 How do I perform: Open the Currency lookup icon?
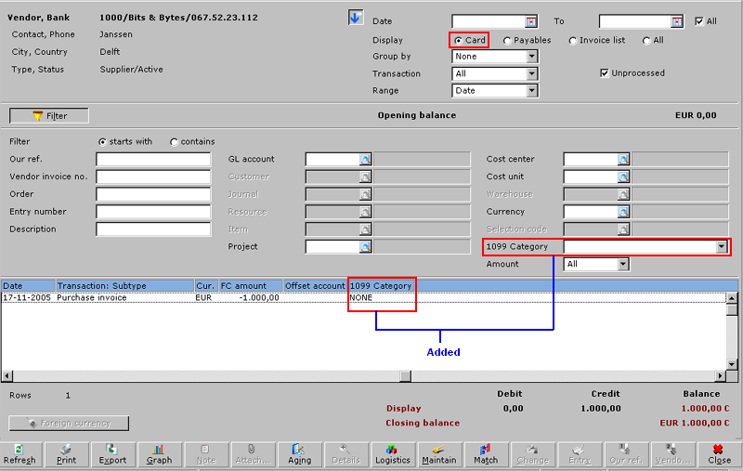click(x=623, y=212)
